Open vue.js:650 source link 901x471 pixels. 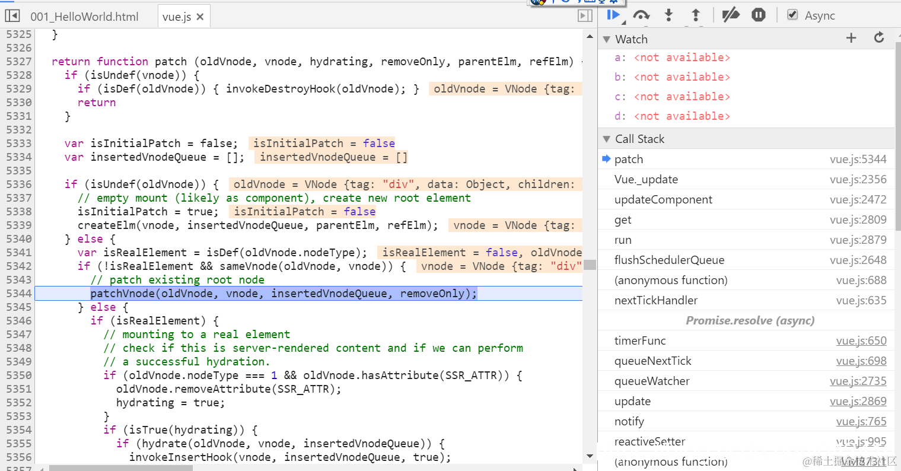pos(861,340)
